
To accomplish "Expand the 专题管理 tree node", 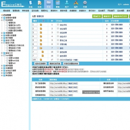I will click(2, 33).
